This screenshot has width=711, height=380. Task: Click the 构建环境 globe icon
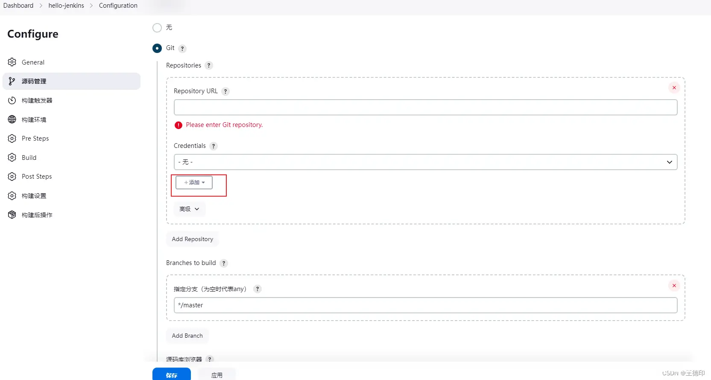pyautogui.click(x=12, y=119)
